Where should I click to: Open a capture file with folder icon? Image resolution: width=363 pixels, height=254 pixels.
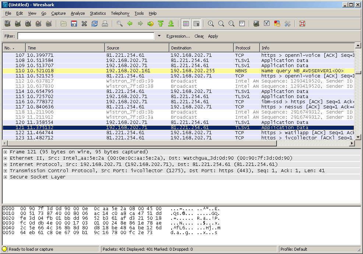(64, 24)
